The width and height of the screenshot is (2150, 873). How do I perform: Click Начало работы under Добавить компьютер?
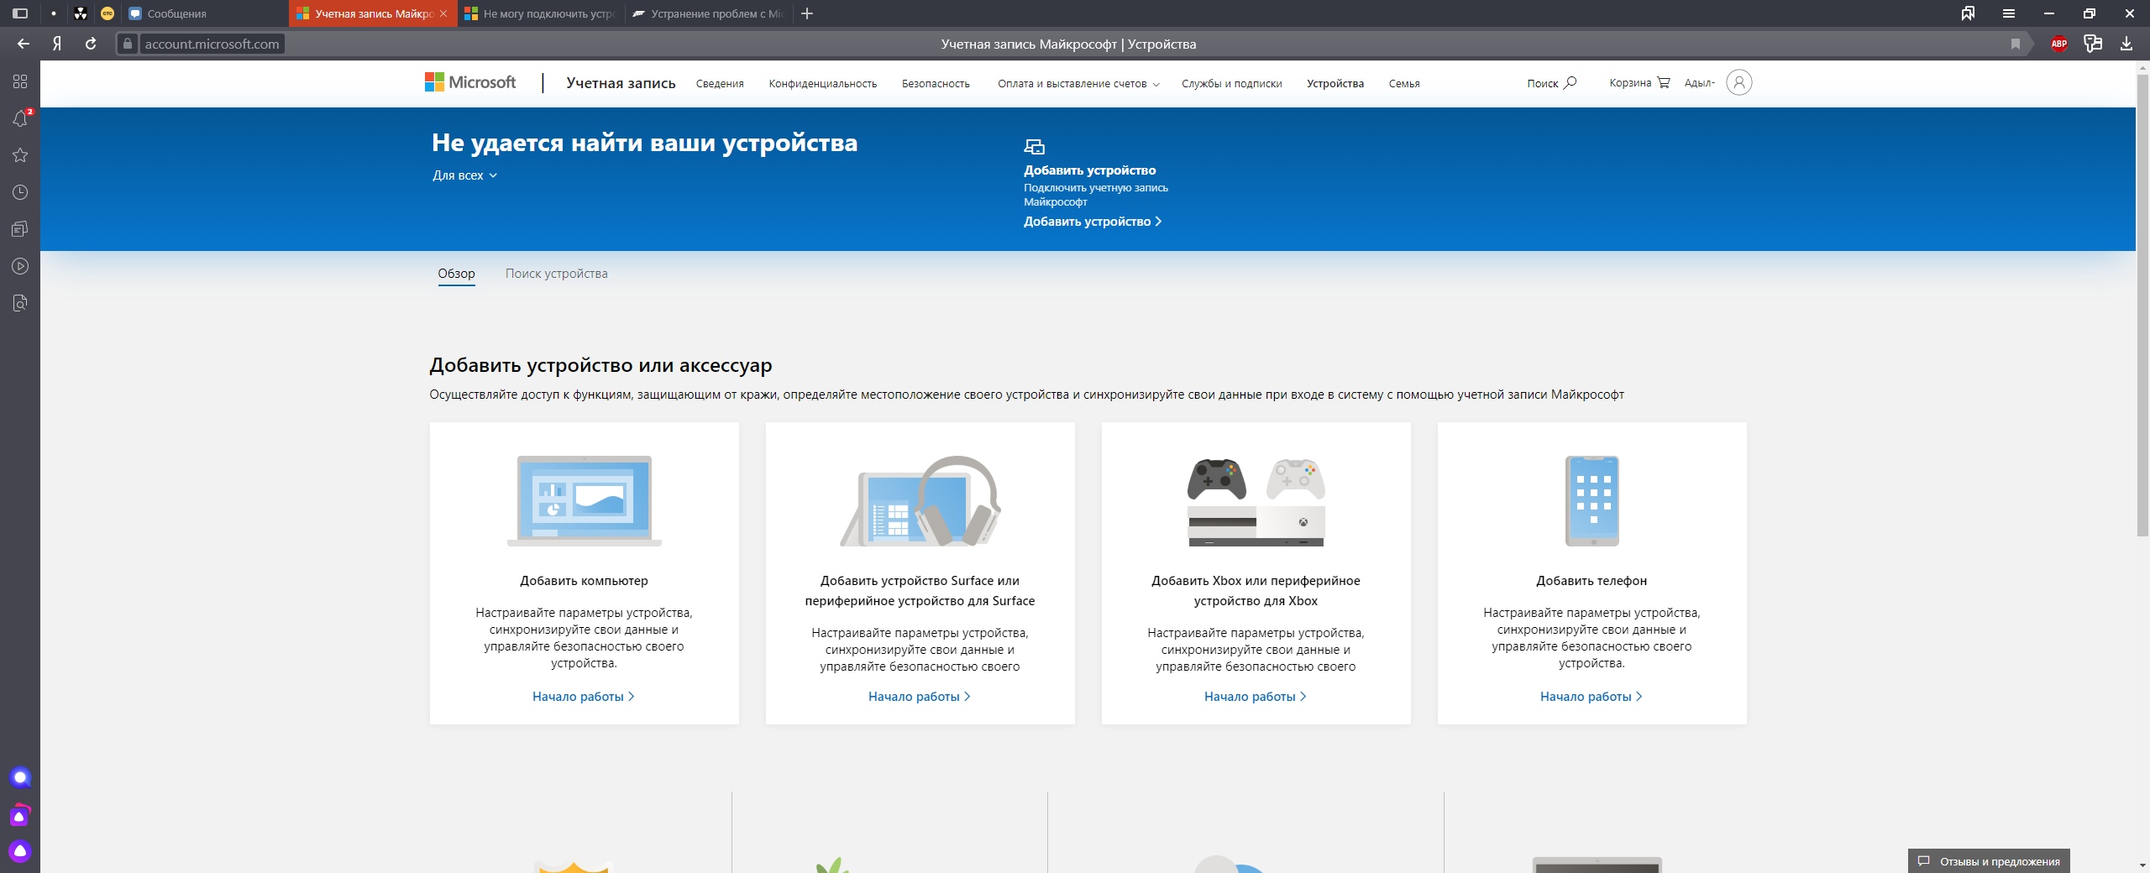point(584,697)
